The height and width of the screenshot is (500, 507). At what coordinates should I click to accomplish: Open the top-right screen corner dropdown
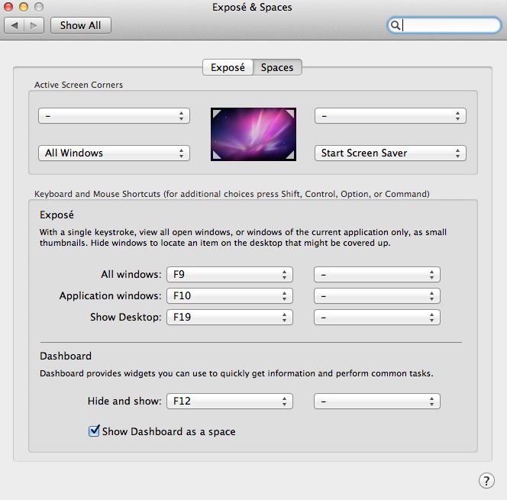coord(390,116)
